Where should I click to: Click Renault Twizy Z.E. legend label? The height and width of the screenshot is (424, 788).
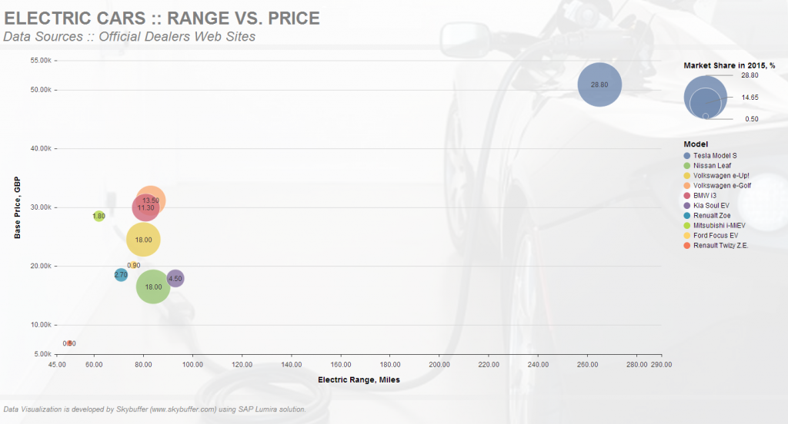[x=721, y=246]
